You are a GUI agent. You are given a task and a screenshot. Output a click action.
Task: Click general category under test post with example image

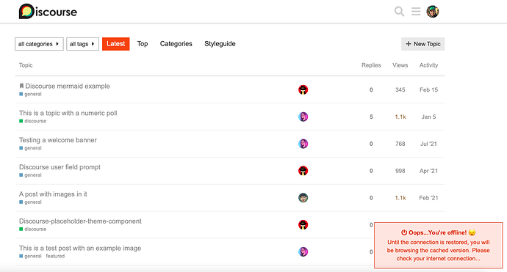pos(30,256)
